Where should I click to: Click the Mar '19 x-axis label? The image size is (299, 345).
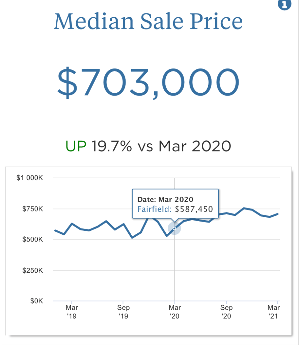72,312
